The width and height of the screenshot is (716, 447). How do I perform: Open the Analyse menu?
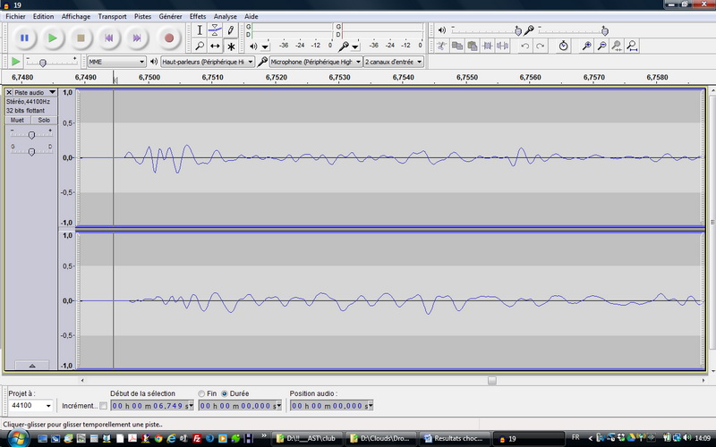[x=226, y=16]
